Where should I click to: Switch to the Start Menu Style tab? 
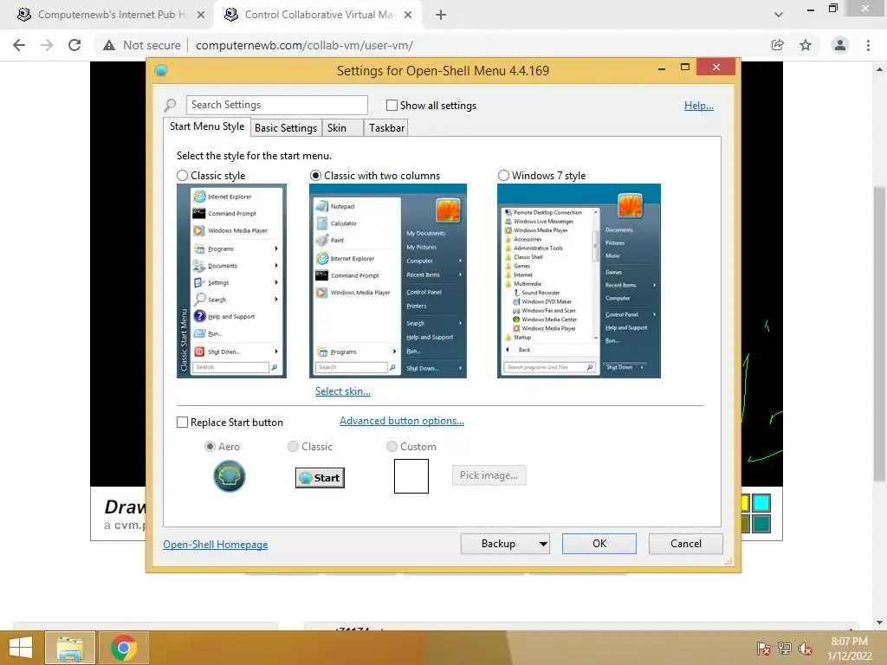[x=206, y=126]
